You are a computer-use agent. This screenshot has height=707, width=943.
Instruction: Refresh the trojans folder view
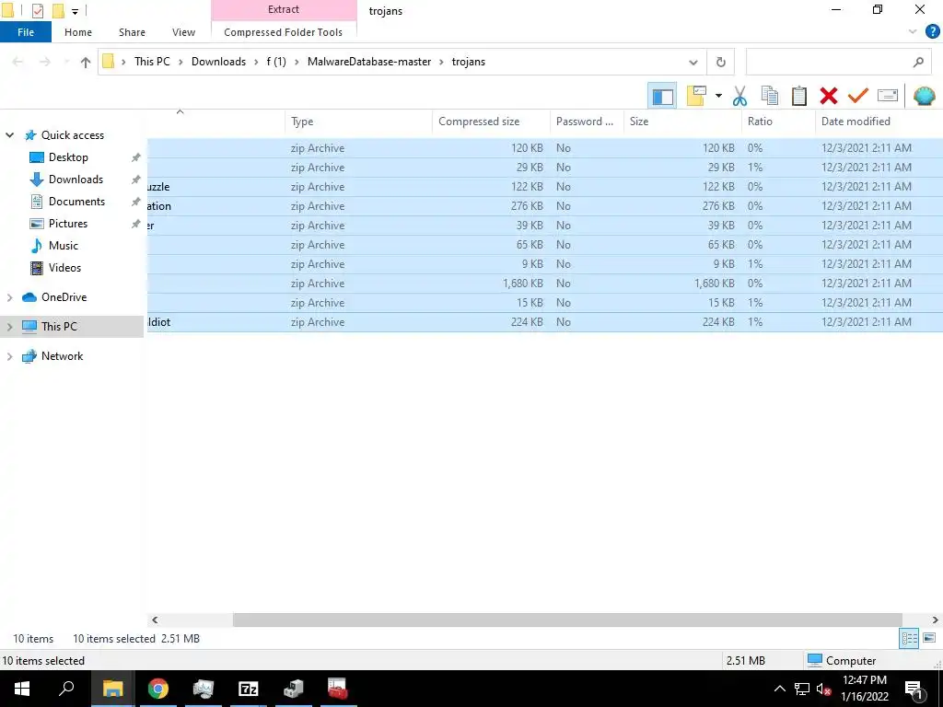click(x=720, y=62)
